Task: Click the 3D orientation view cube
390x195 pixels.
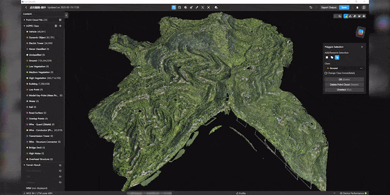Action: tap(361, 32)
